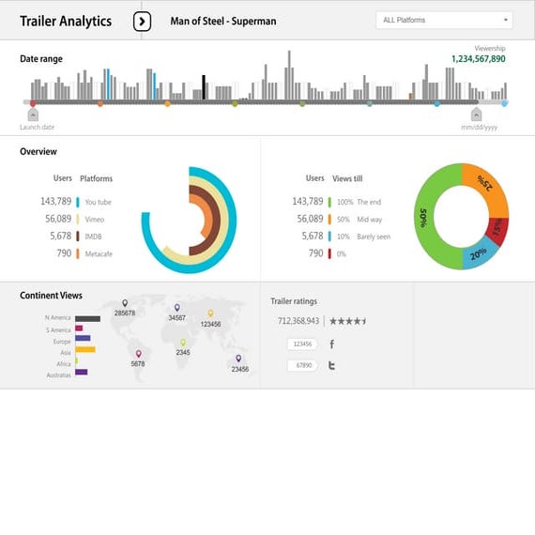Click the 712,368,943 ratings count
The height and width of the screenshot is (535, 535).
pos(298,321)
